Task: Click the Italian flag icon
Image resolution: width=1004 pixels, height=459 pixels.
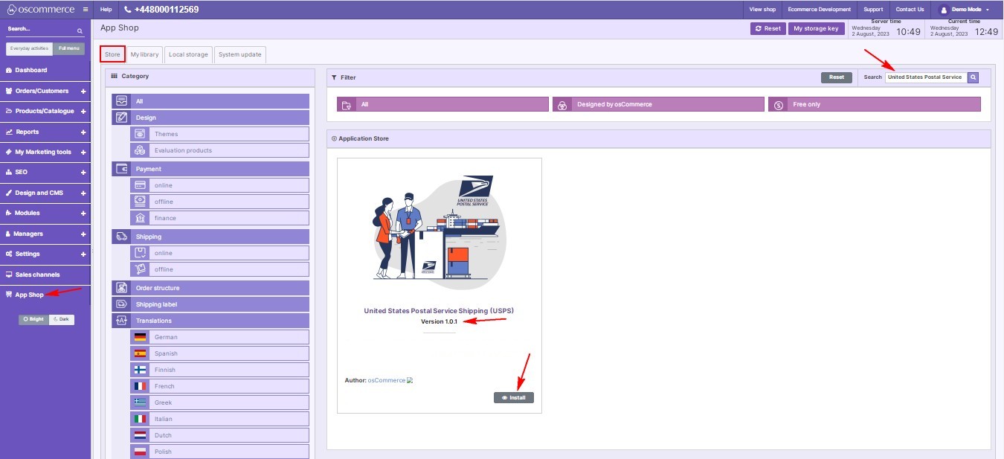Action: 140,419
